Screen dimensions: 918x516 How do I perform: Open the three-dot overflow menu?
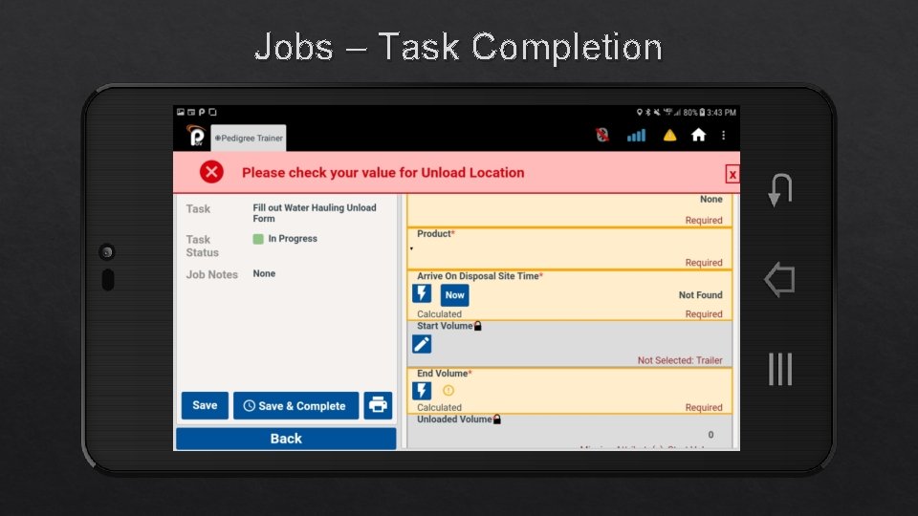[x=724, y=135]
